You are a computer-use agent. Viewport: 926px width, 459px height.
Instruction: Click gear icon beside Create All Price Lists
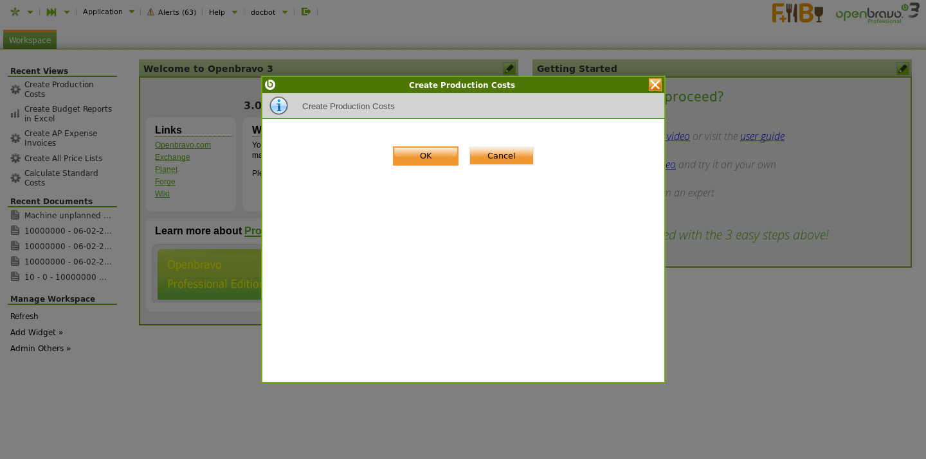coord(15,159)
